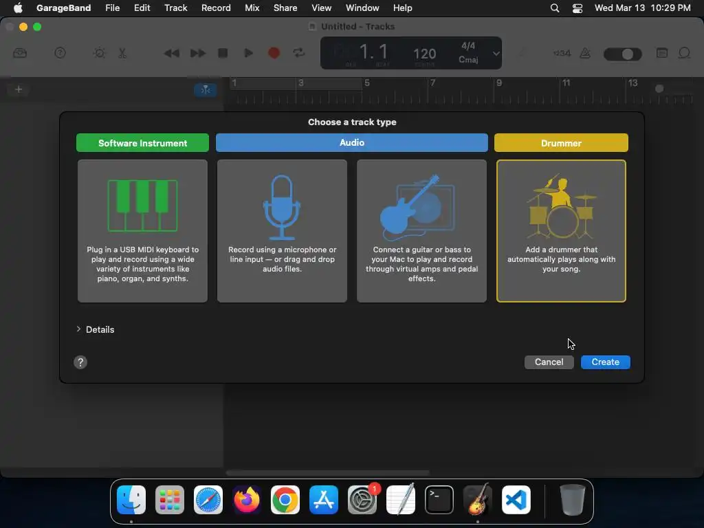Open the Edit menu
704x528 pixels.
pyautogui.click(x=142, y=8)
